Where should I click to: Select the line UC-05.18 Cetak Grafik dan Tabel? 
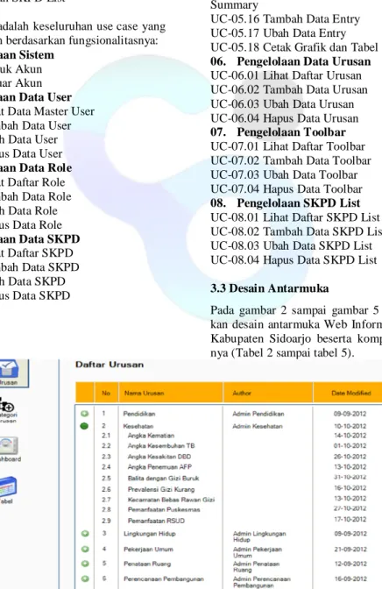(x=294, y=47)
